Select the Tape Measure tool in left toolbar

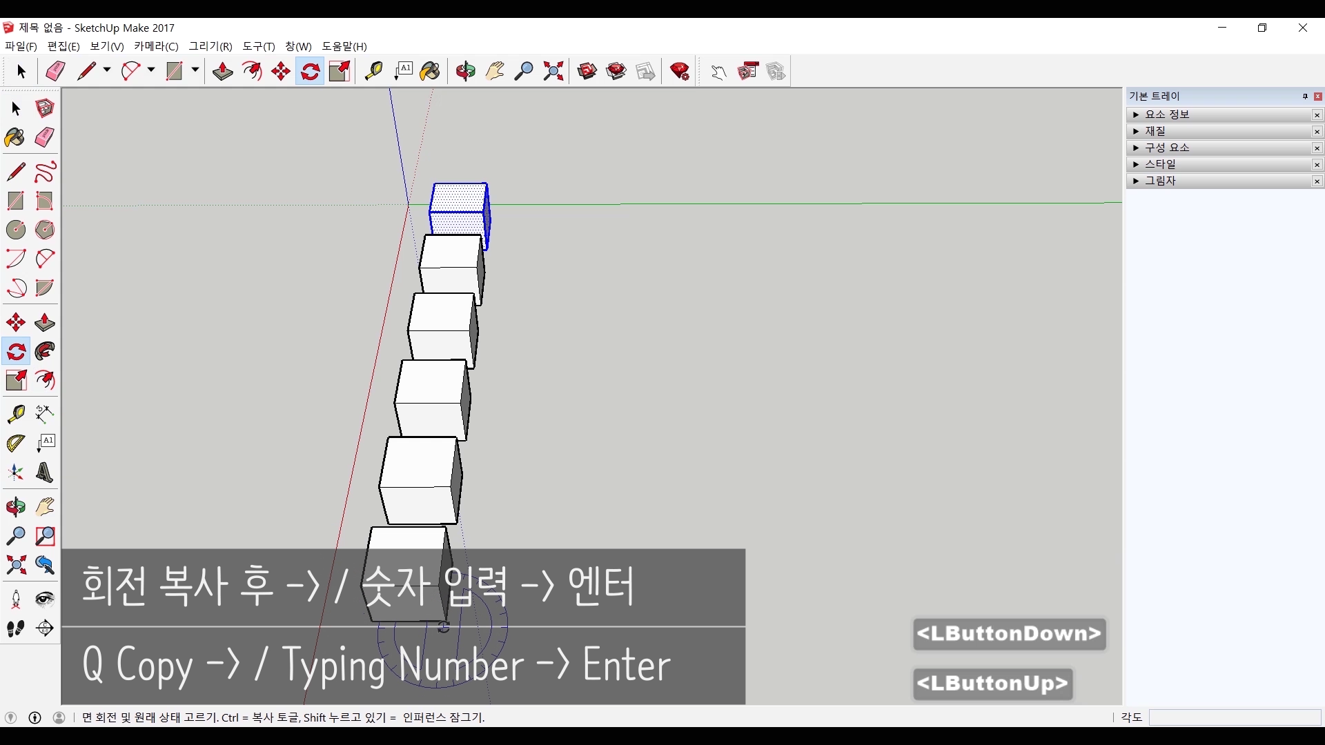15,414
